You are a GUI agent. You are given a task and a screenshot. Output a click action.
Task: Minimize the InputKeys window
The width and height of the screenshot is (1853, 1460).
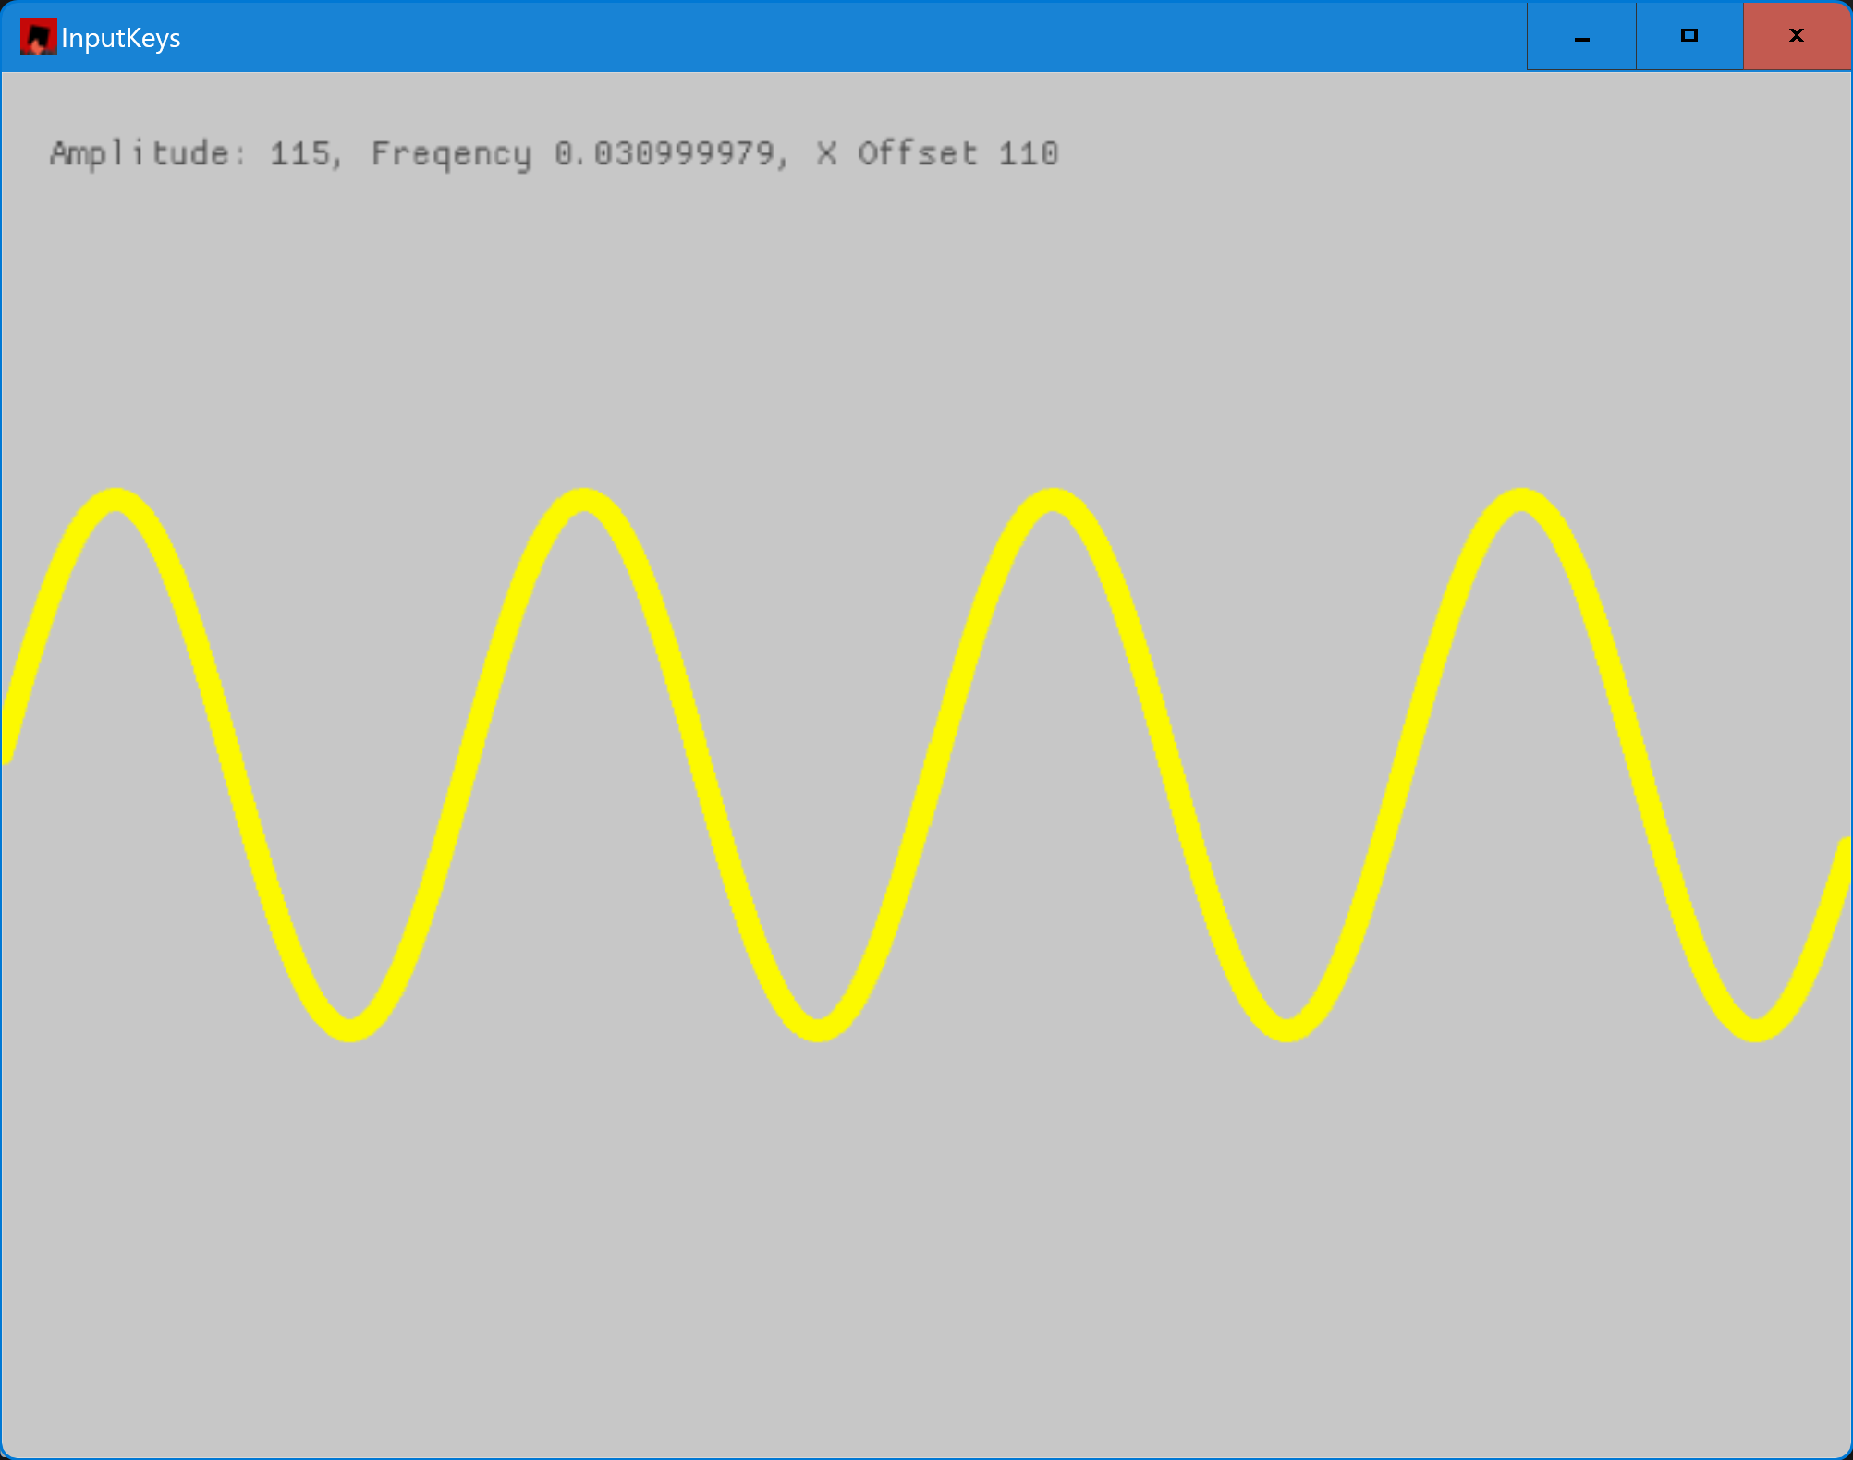tap(1581, 37)
